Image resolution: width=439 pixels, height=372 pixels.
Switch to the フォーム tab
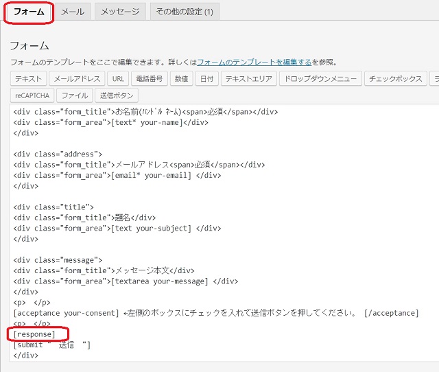tap(29, 12)
